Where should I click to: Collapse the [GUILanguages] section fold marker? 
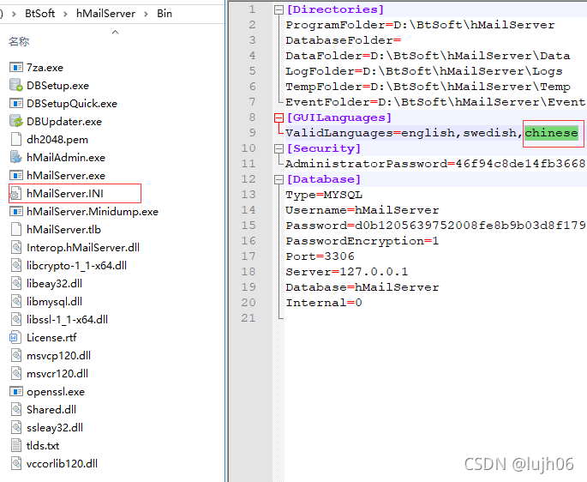tap(279, 118)
